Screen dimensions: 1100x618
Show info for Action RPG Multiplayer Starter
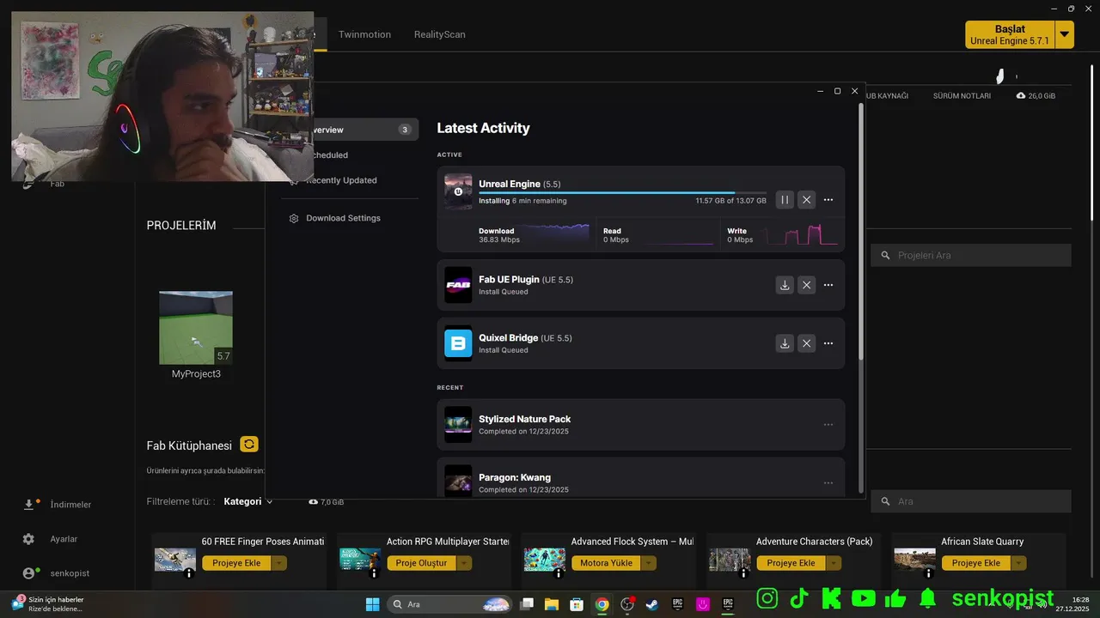[374, 573]
